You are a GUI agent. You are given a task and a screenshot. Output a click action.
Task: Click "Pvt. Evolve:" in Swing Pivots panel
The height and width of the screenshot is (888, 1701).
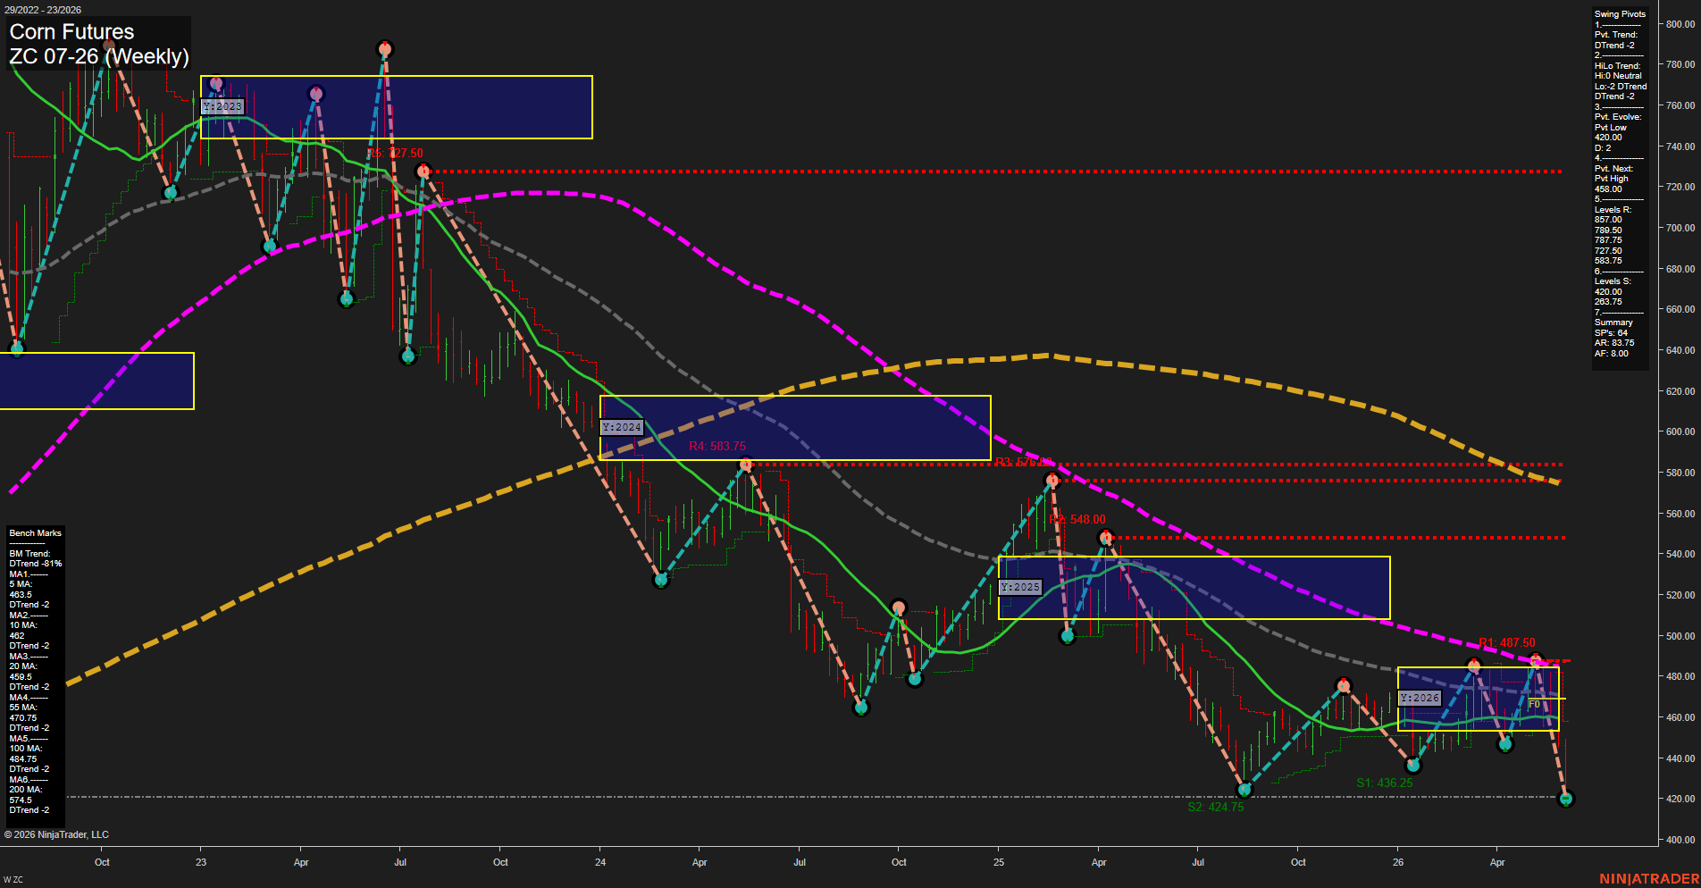[x=1618, y=117]
